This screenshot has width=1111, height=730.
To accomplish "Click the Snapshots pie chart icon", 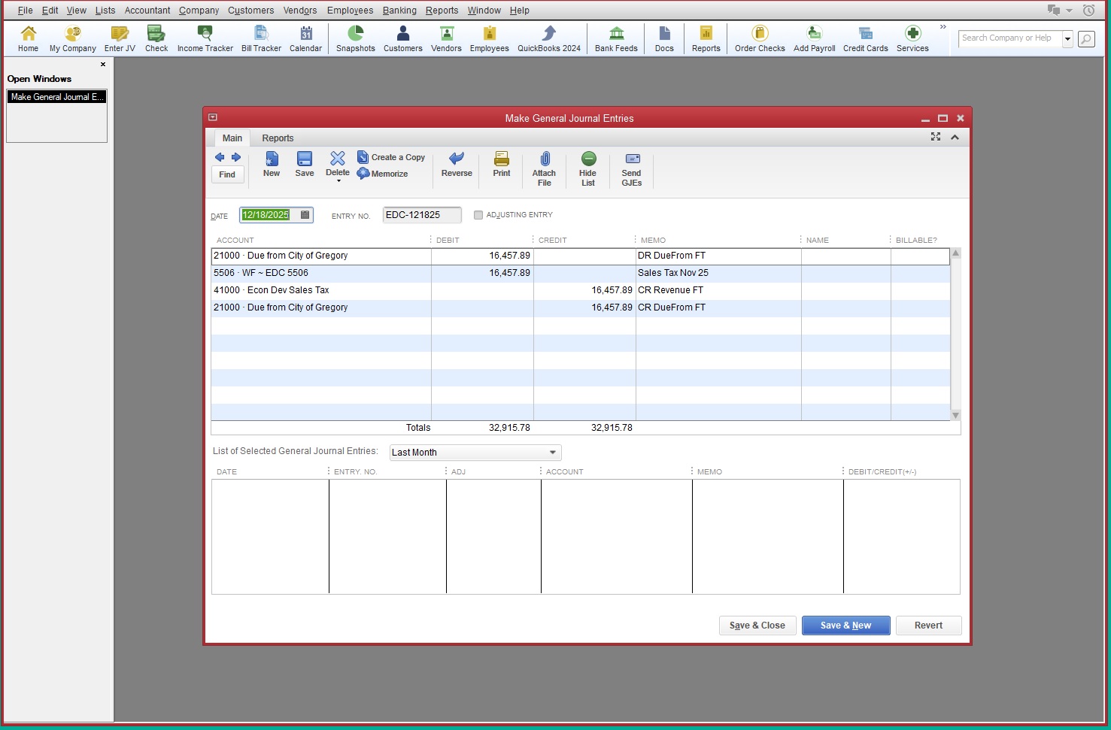I will pyautogui.click(x=355, y=34).
